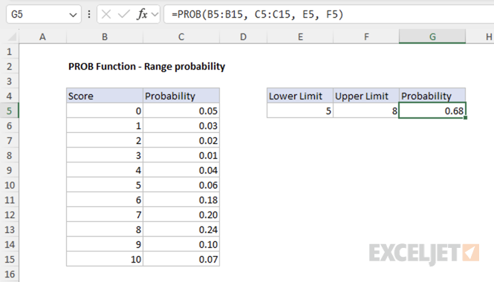Select row 16 header
Viewport: 494px width, 282px height.
(10, 274)
